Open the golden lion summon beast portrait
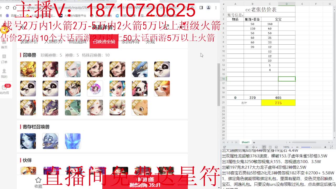This screenshot has width=336, height=189. click(28, 69)
